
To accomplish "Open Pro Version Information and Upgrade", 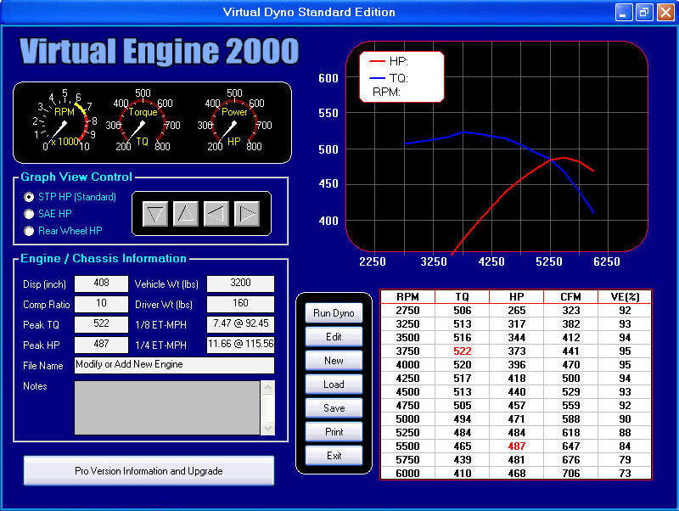I will [149, 471].
